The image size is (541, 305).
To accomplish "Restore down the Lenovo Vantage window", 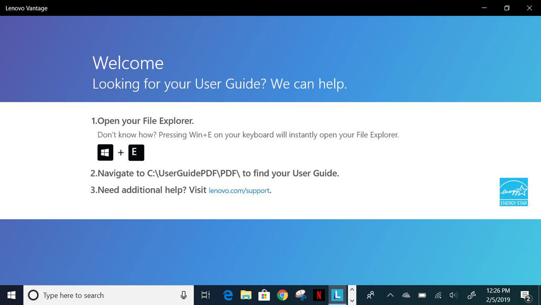I will pyautogui.click(x=506, y=7).
